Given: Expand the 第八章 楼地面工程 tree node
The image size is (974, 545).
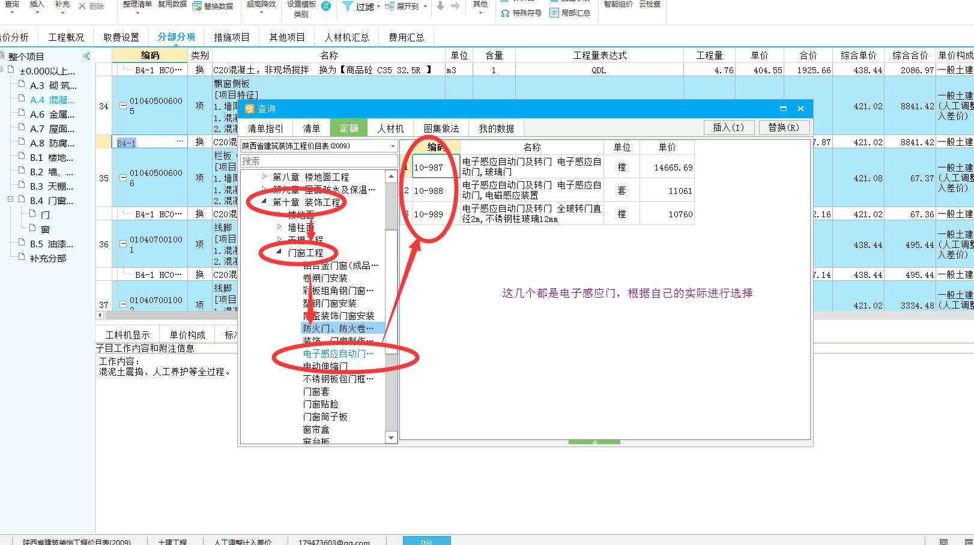Looking at the screenshot, I should click(264, 177).
